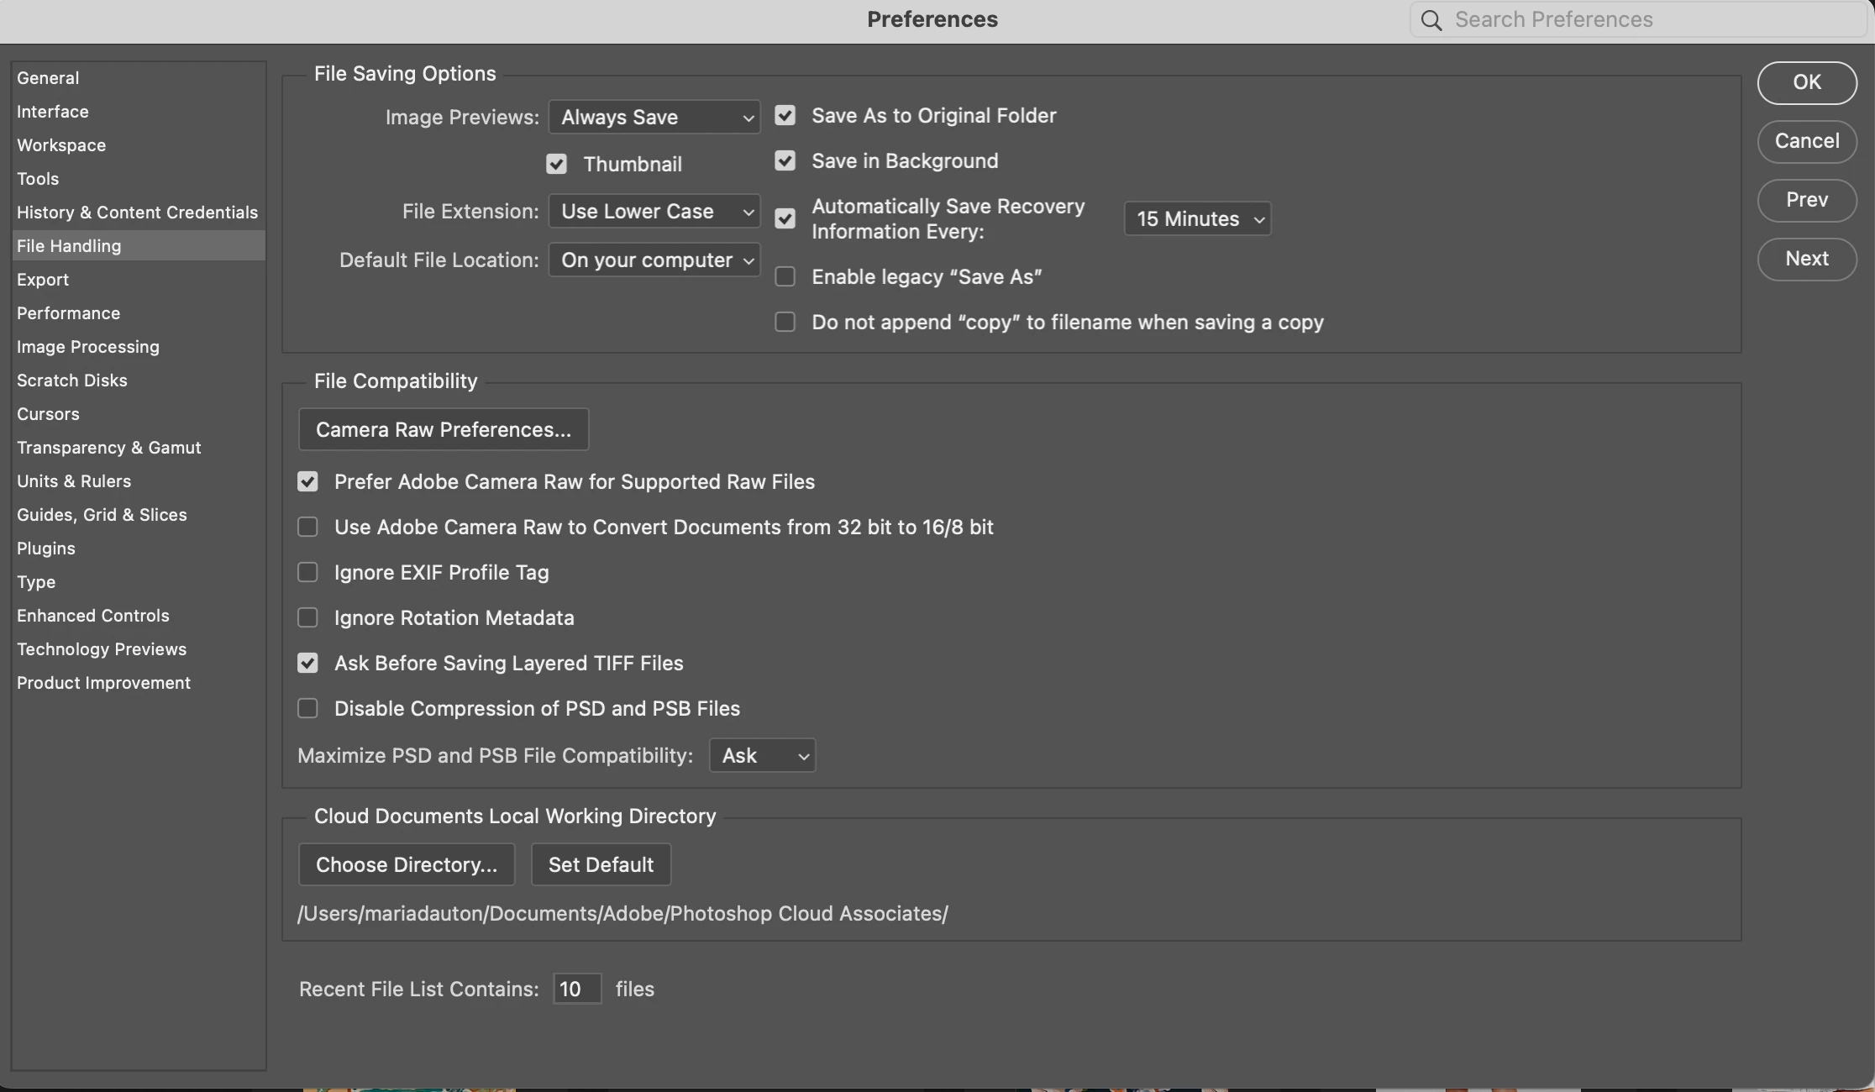This screenshot has height=1092, width=1875.
Task: Open the Technology Previews section
Action: coord(101,649)
